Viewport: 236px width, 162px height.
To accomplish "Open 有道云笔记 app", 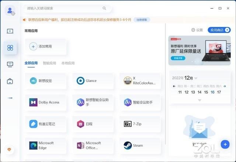I will coord(46,124).
